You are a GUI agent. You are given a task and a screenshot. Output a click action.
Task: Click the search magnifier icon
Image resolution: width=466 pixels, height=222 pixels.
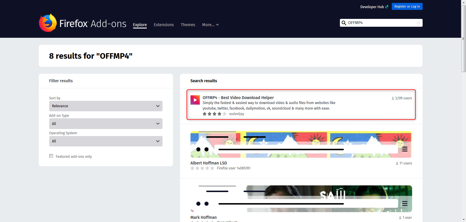point(344,23)
